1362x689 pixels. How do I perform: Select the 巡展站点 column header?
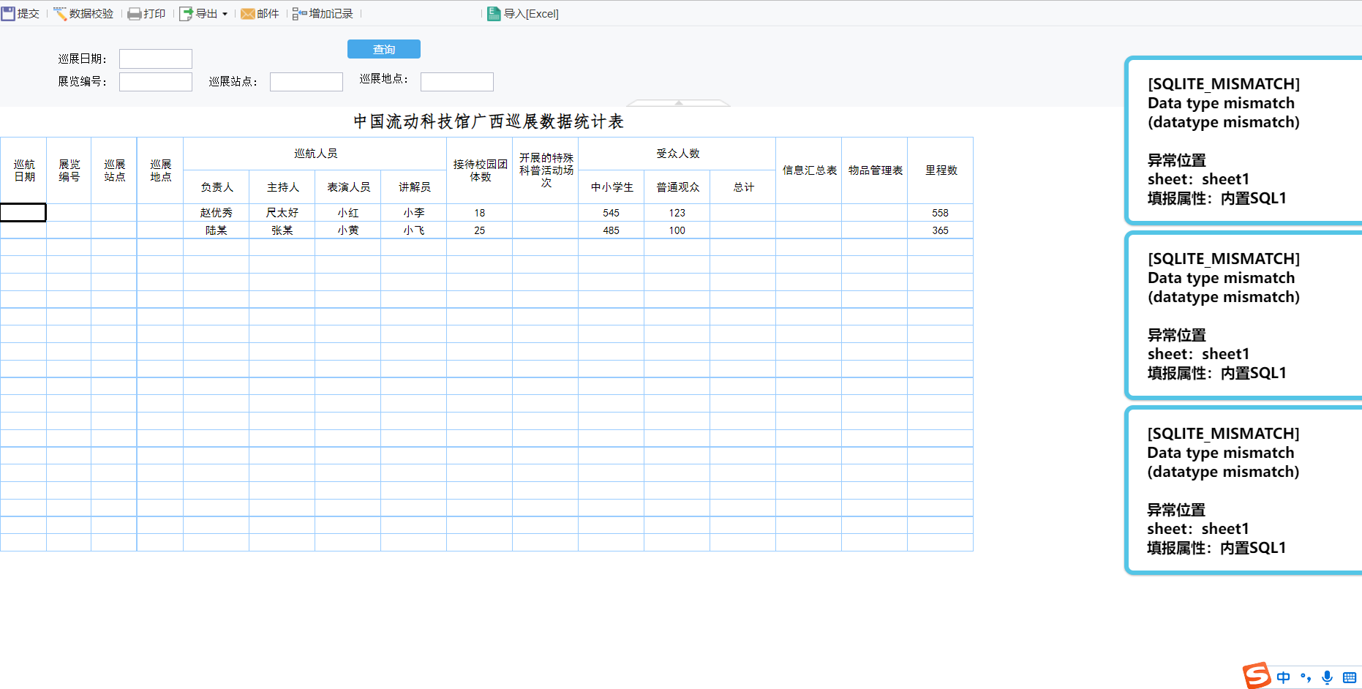(x=114, y=170)
